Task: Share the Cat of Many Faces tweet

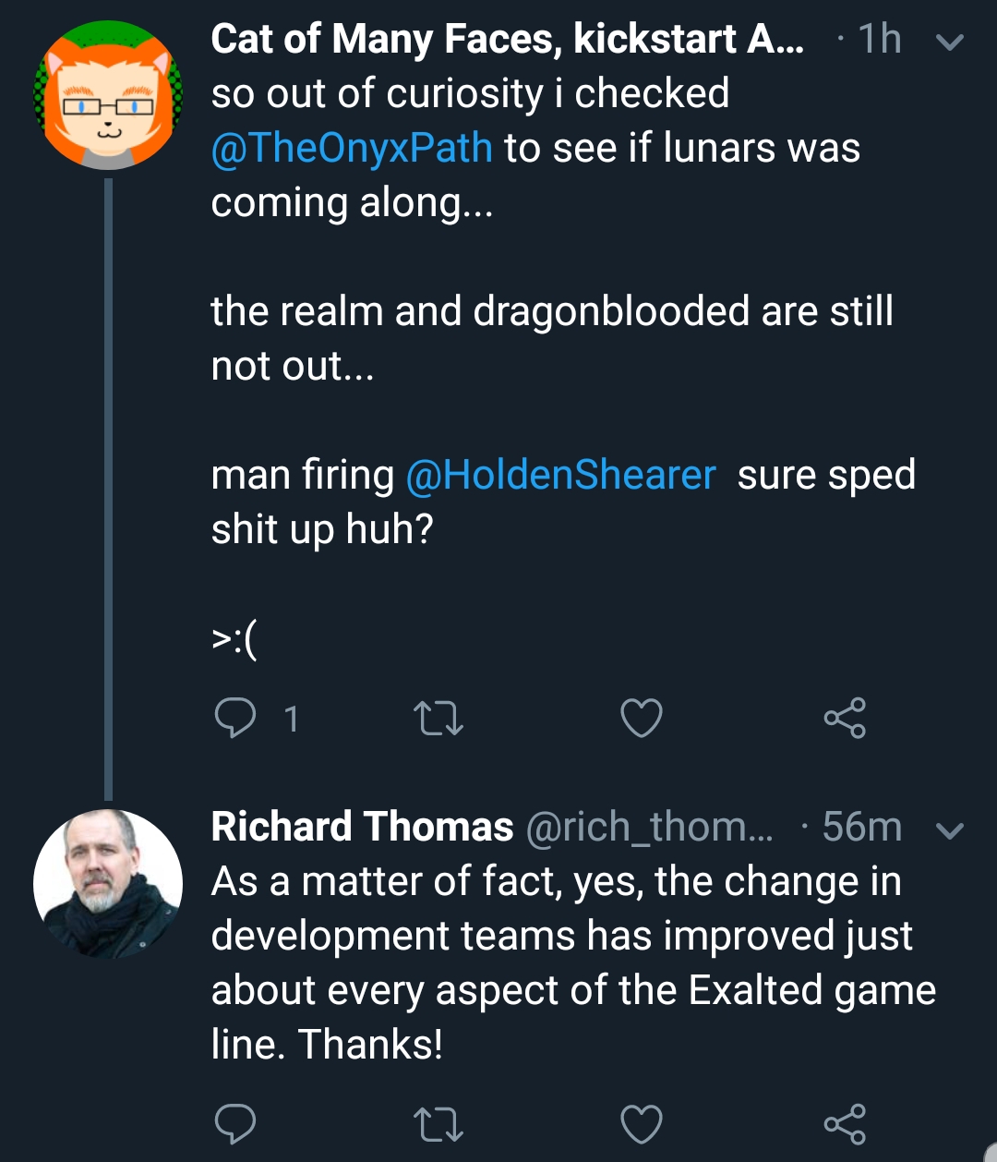Action: point(845,718)
